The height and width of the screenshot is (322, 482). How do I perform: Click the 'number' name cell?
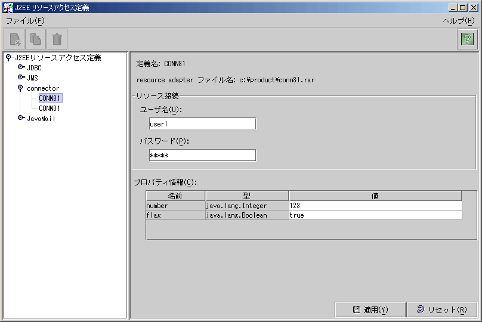pyautogui.click(x=175, y=206)
